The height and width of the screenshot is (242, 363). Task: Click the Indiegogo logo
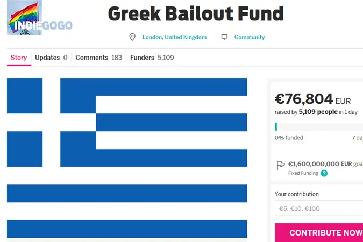[44, 25]
